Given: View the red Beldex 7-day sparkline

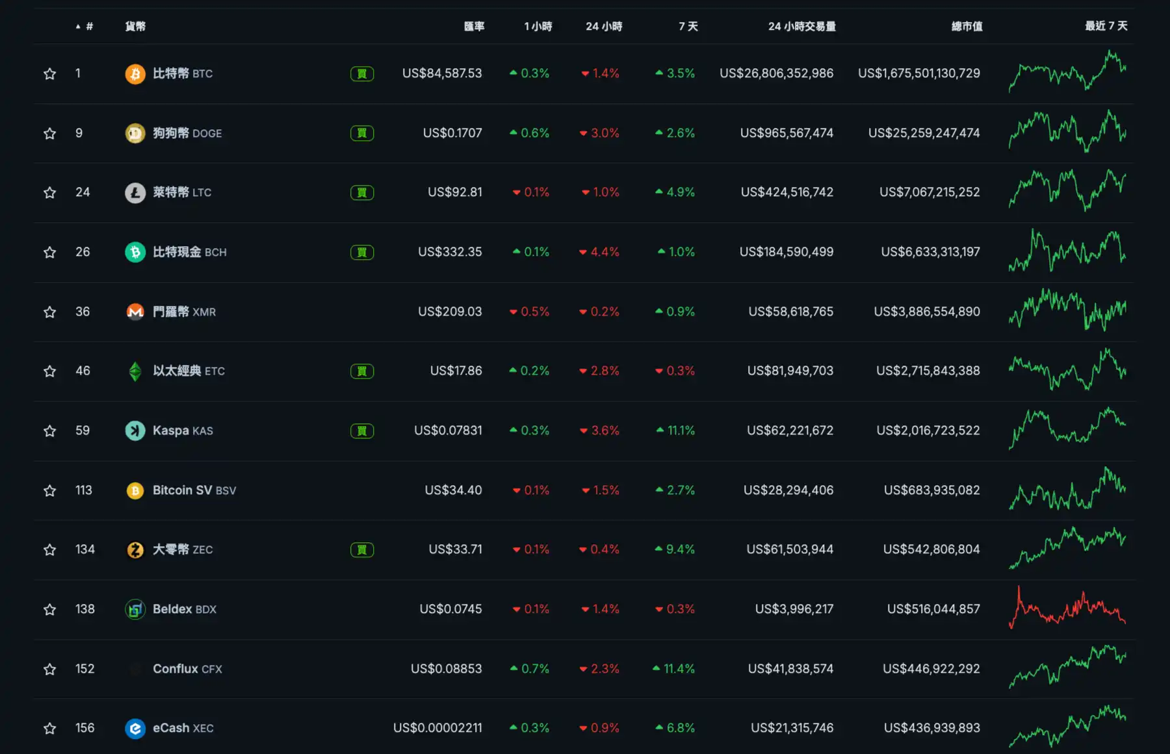Looking at the screenshot, I should 1067,609.
